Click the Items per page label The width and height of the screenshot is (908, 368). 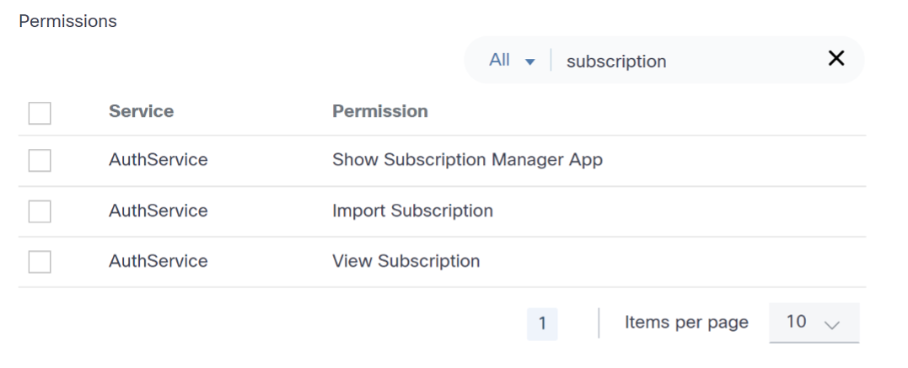tap(686, 323)
